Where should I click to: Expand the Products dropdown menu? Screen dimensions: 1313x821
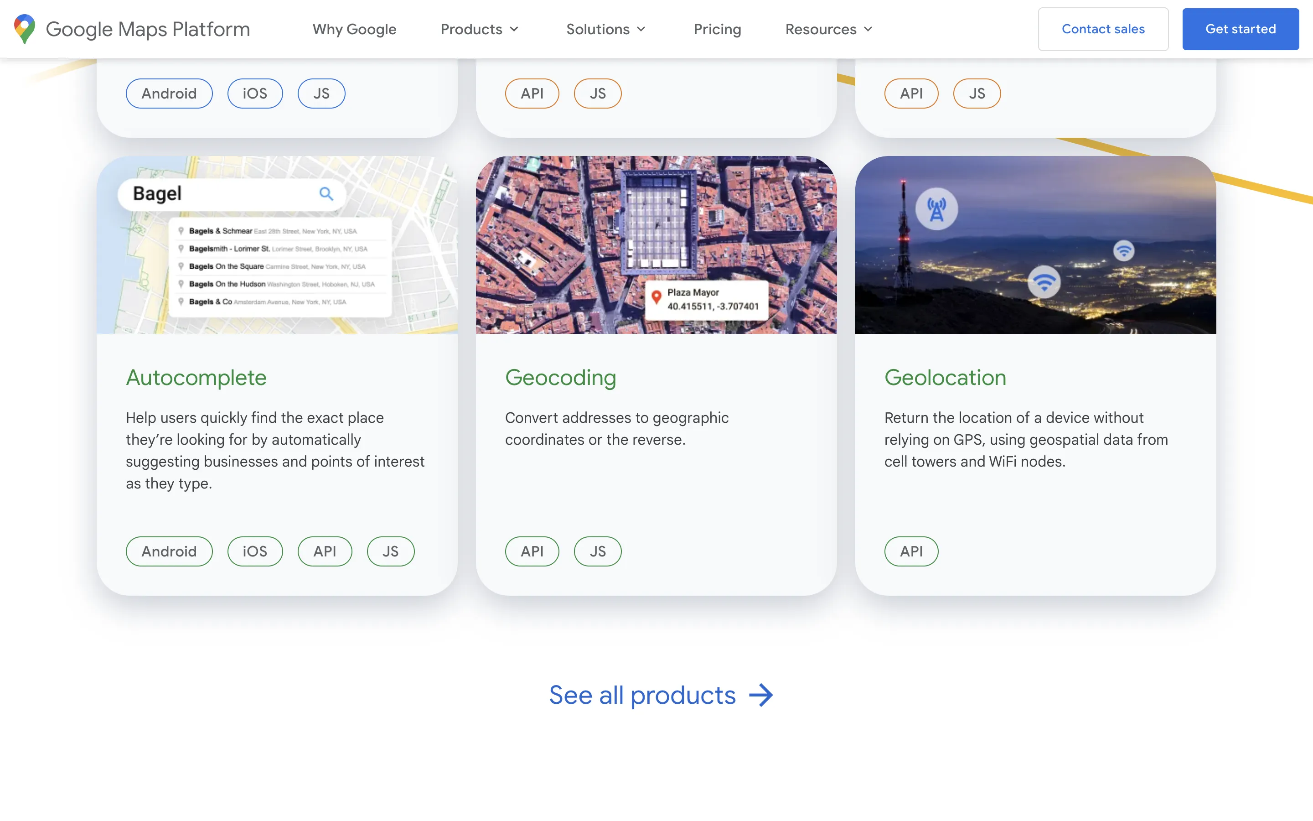coord(480,29)
